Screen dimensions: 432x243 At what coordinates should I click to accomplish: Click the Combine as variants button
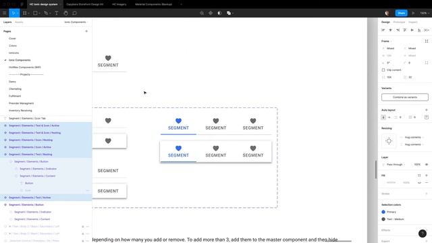click(x=405, y=97)
